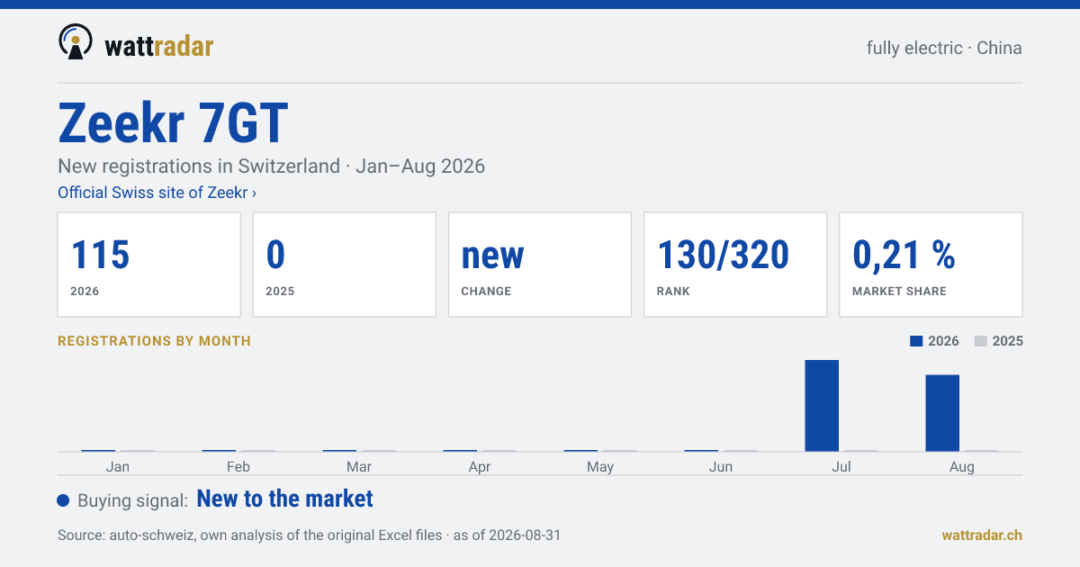Screen dimensions: 1080x567
Task: Click the New to the market text
Action: pyautogui.click(x=284, y=499)
